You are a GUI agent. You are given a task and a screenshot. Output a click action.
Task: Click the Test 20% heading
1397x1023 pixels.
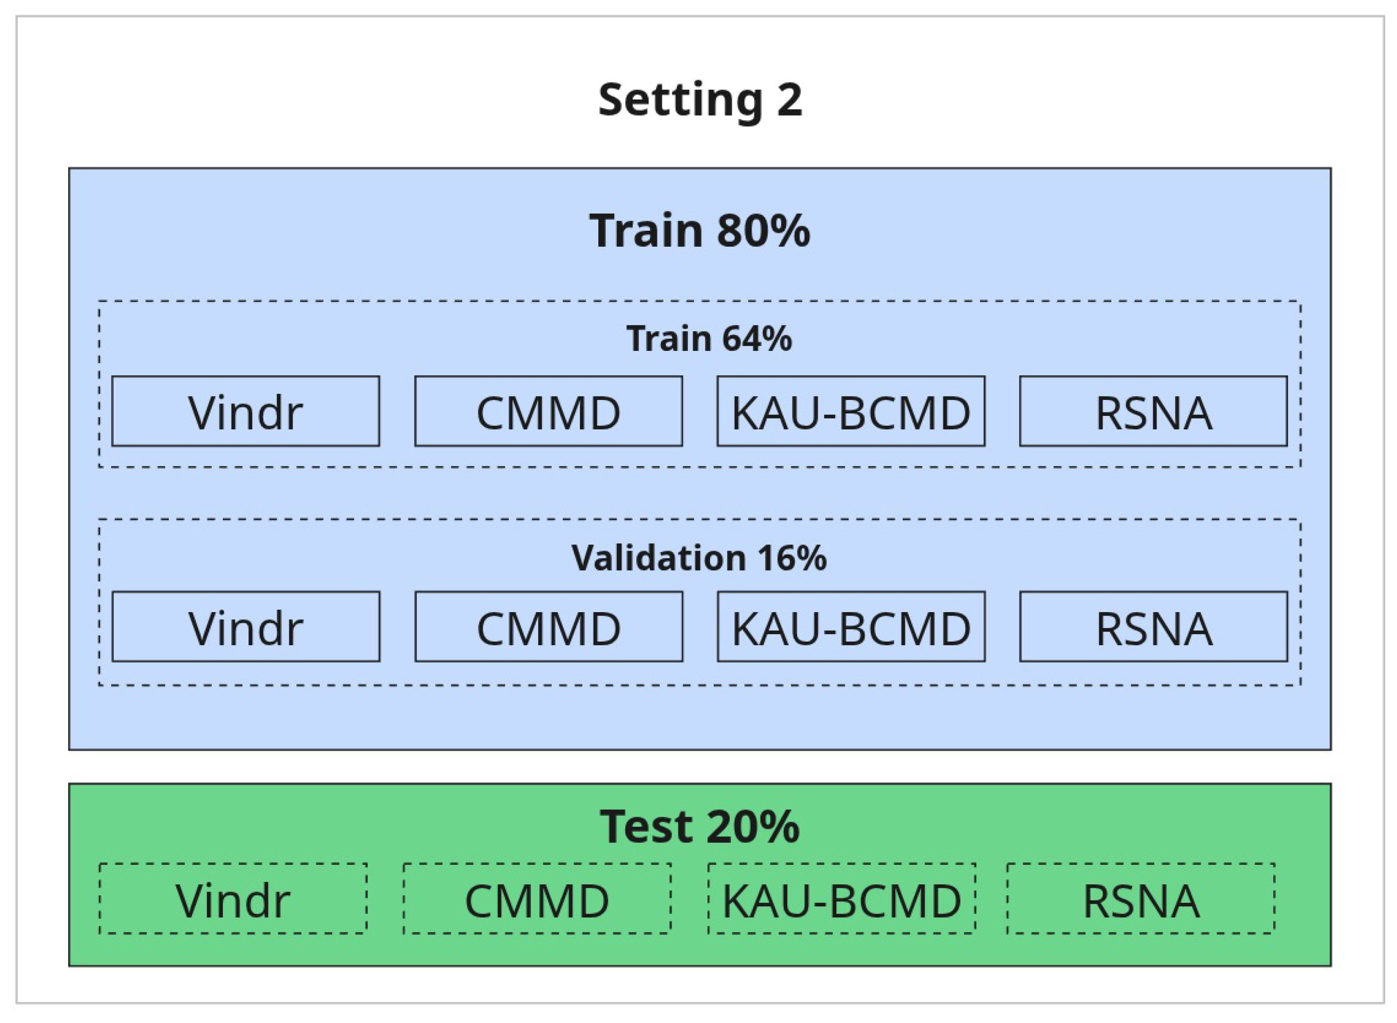(x=700, y=827)
